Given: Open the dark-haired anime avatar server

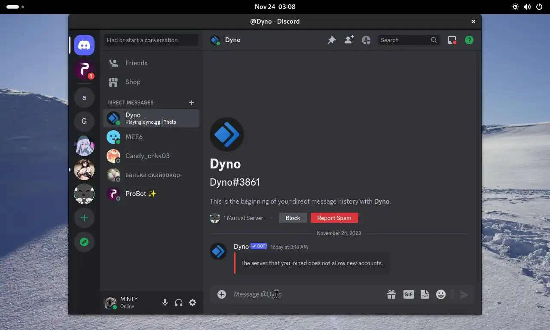Looking at the screenshot, I should pos(84,169).
